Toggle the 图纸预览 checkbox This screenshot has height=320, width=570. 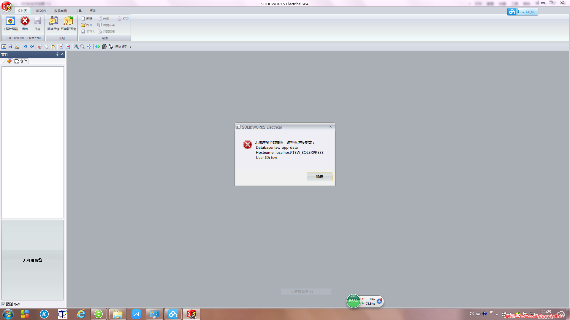4,304
